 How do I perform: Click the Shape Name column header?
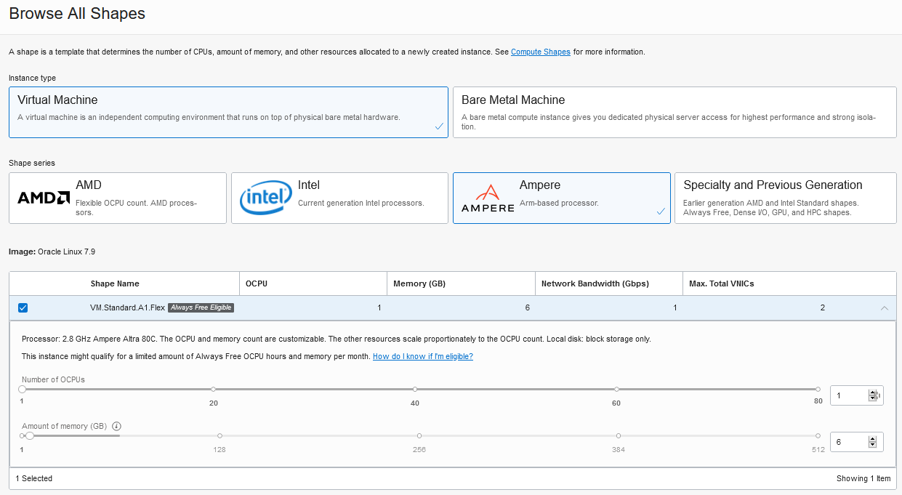click(x=114, y=283)
